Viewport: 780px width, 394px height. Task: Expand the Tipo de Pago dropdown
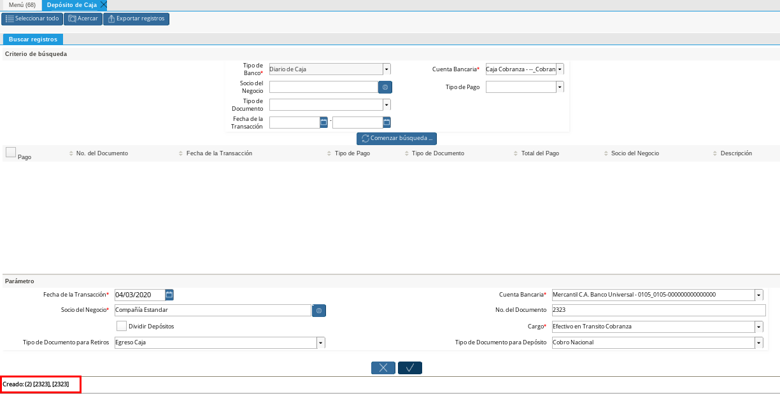[x=560, y=87]
